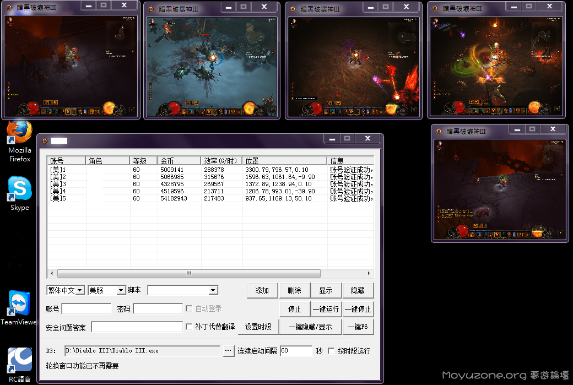Open the RC語音 desktop shortcut

pyautogui.click(x=19, y=365)
